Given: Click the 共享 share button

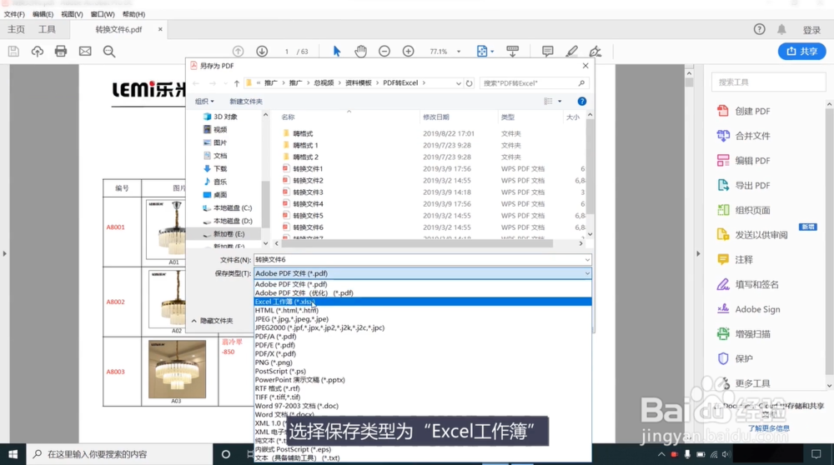Looking at the screenshot, I should click(801, 51).
